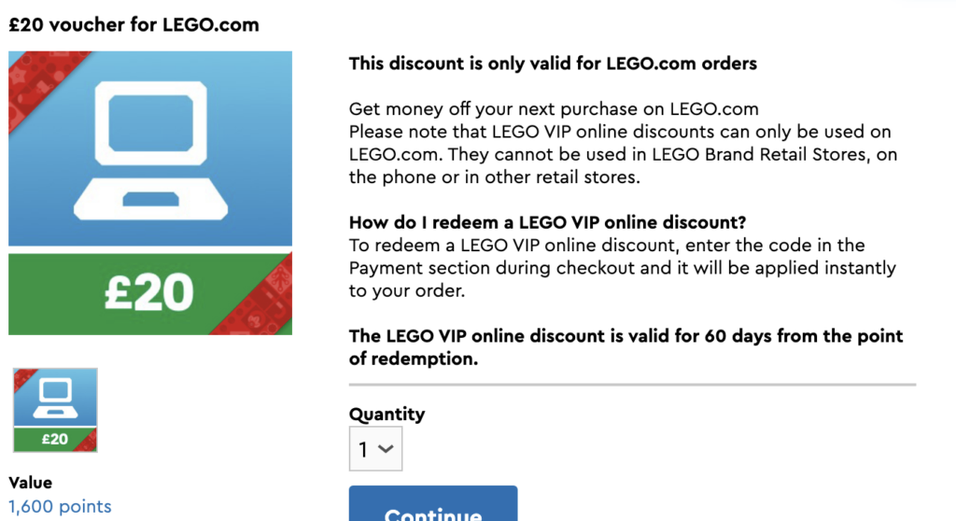Click 'Get money off your next purchase' paragraph
The height and width of the screenshot is (521, 956).
554,109
